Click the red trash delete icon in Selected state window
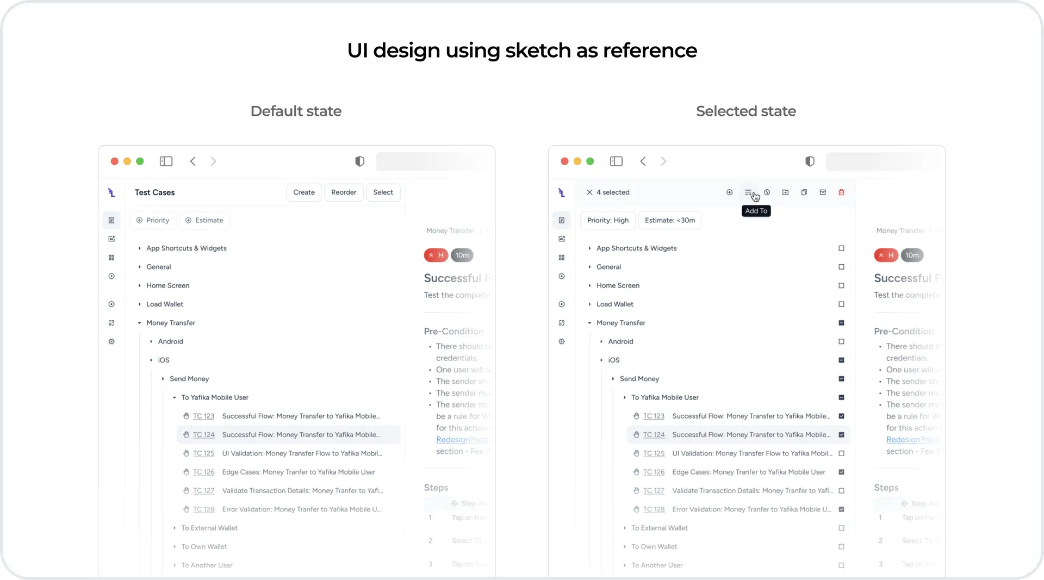Viewport: 1044px width, 580px height. 841,192
